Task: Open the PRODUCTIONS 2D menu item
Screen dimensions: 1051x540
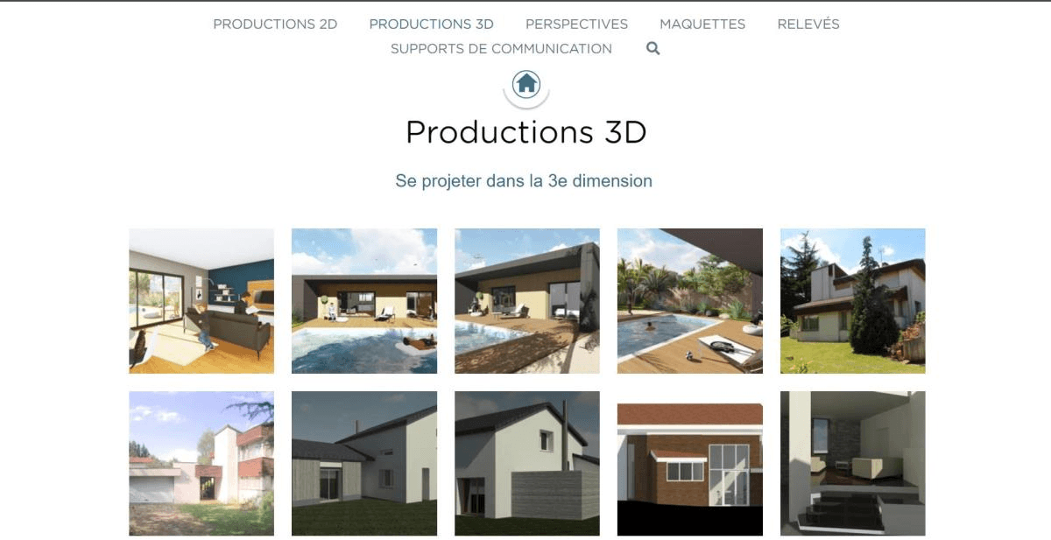Action: [x=273, y=24]
